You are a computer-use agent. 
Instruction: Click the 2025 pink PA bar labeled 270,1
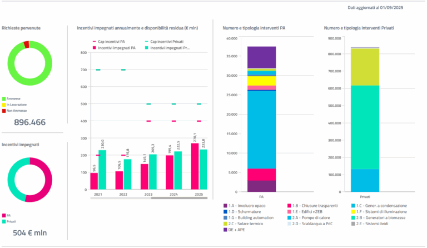(195, 166)
